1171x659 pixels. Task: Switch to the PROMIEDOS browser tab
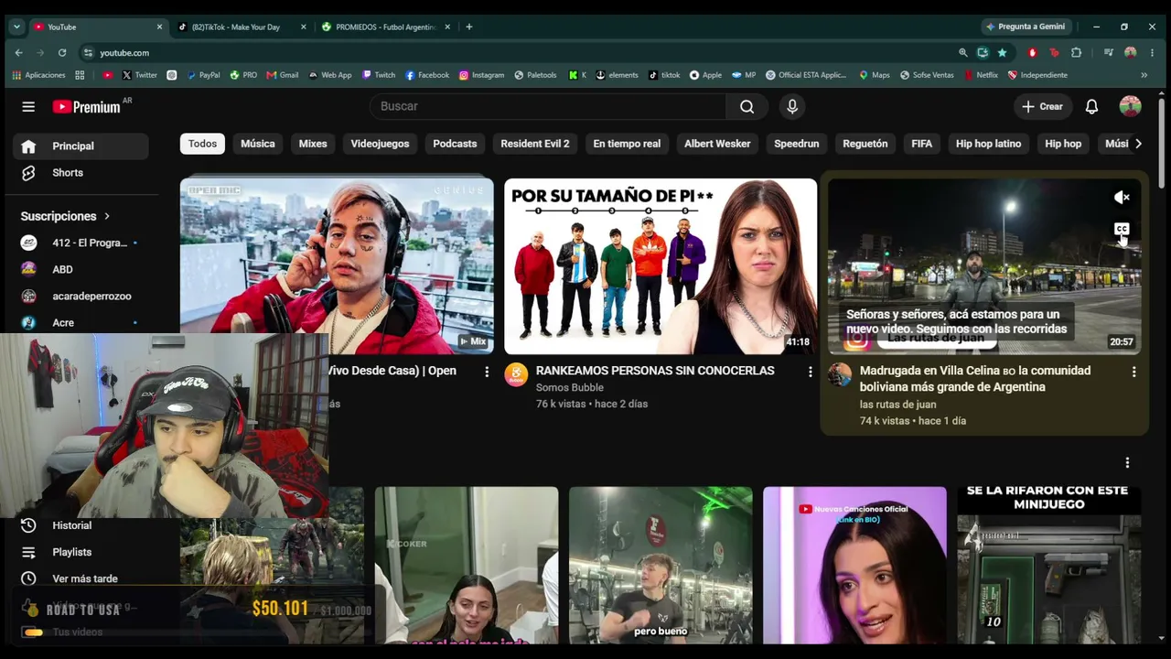385,27
